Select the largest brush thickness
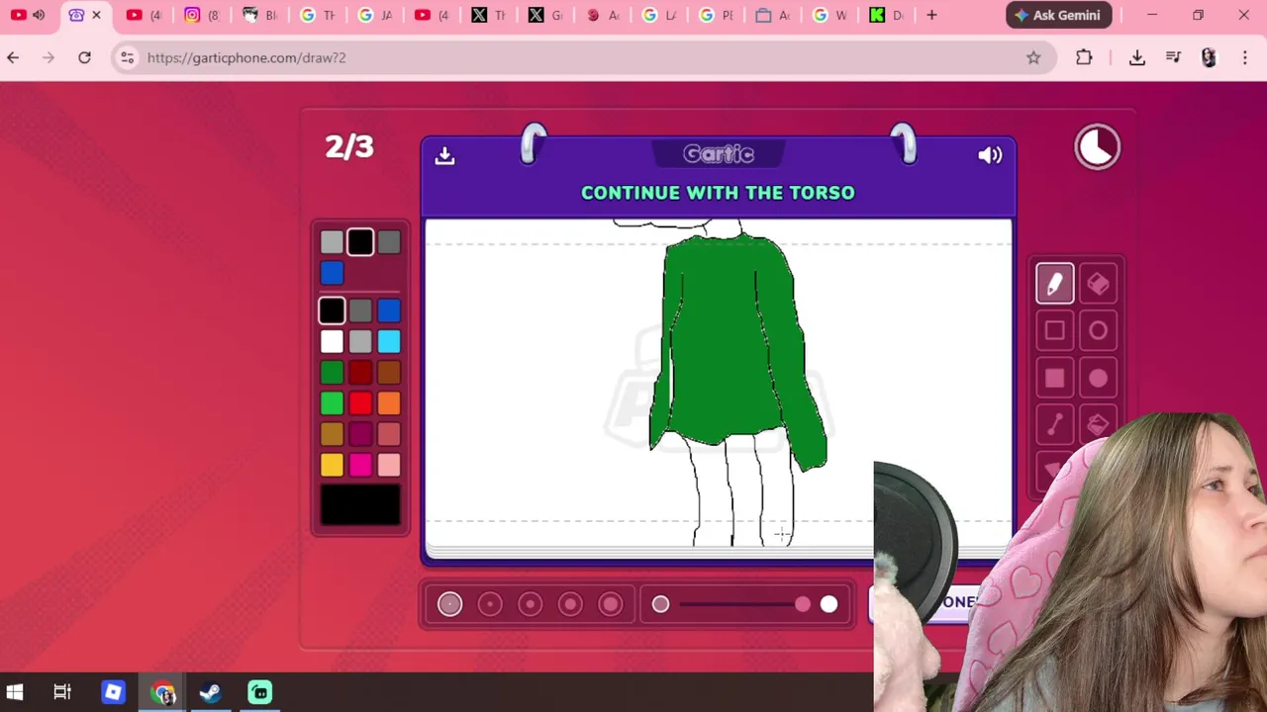 pos(611,604)
